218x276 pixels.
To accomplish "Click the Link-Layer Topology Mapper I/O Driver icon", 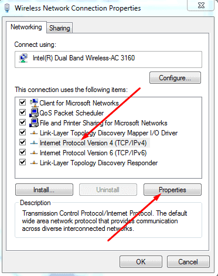I will tap(34, 133).
